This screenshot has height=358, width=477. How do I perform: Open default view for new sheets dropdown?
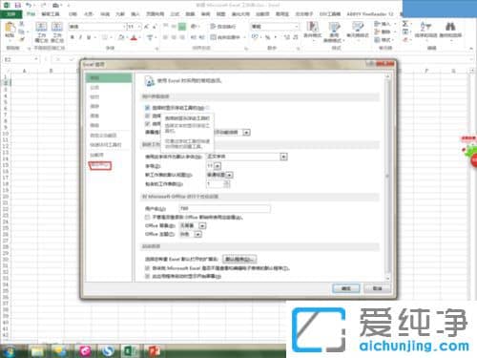point(229,175)
